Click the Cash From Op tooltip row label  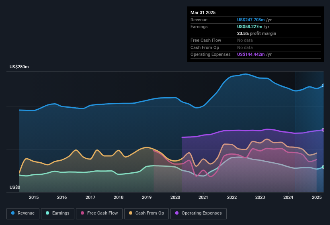(205, 47)
